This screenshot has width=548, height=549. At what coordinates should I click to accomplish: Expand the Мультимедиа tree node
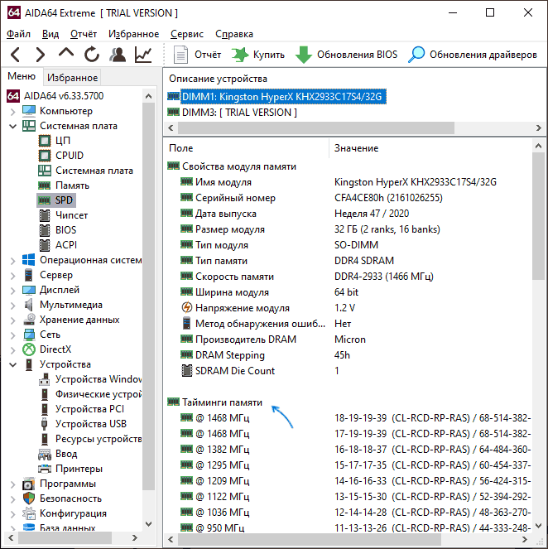(12, 306)
